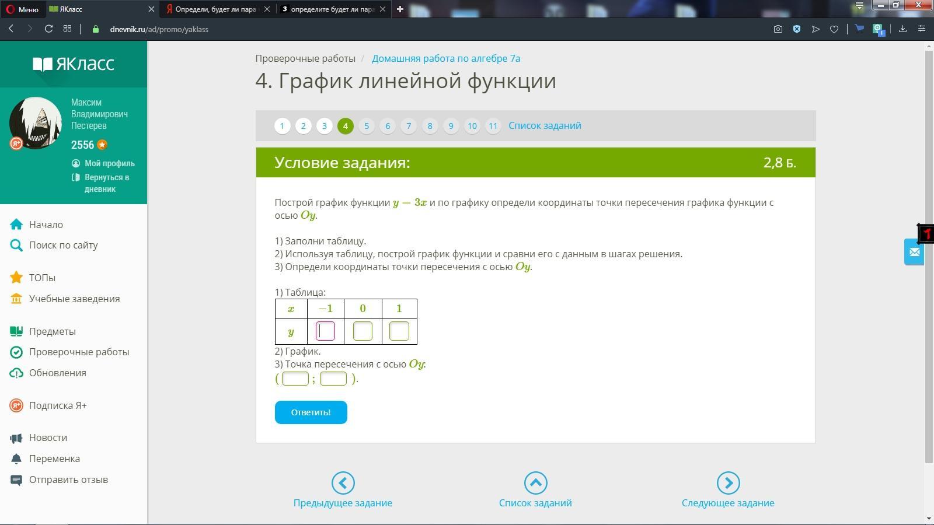Focus the y input under x = 0
This screenshot has width=934, height=525.
(363, 331)
